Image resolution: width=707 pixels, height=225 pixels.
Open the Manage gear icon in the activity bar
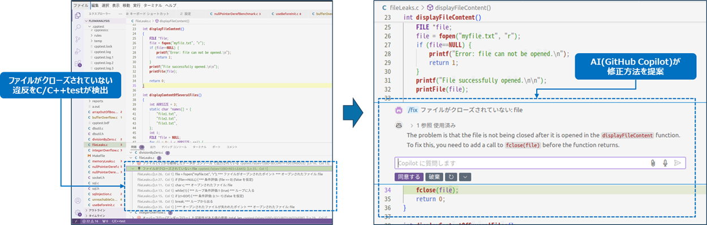[77, 212]
